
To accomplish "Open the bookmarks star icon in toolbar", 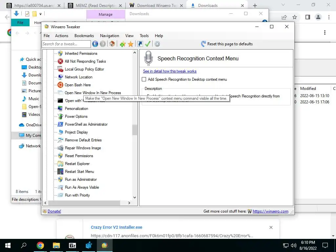I will (x=131, y=44).
